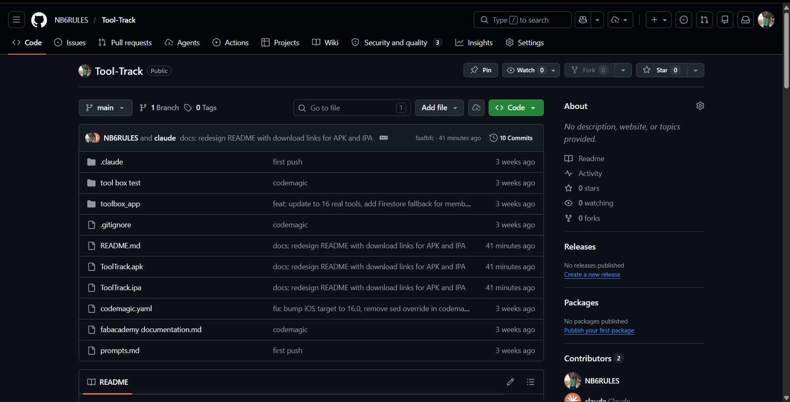Image resolution: width=790 pixels, height=402 pixels.
Task: Expand the commit message ellipsis
Action: pyautogui.click(x=384, y=138)
